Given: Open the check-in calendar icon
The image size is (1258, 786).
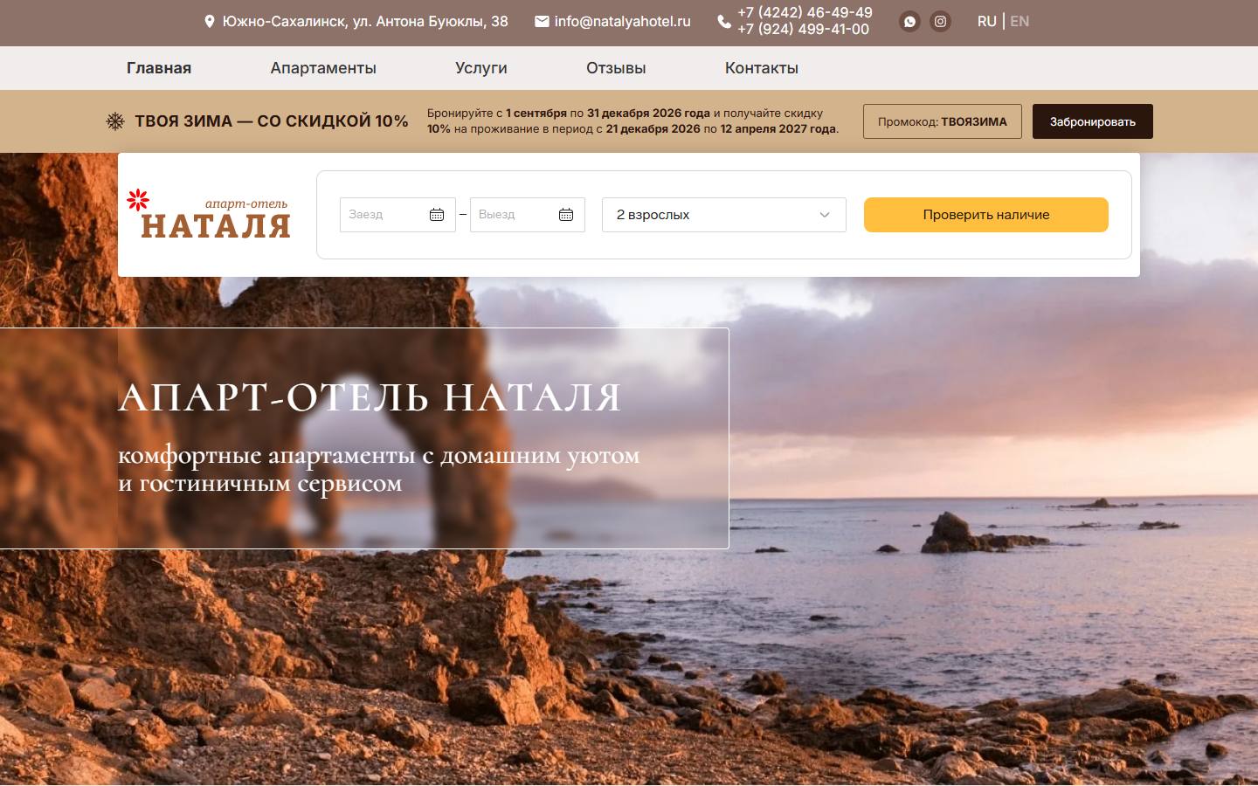Looking at the screenshot, I should coord(437,215).
